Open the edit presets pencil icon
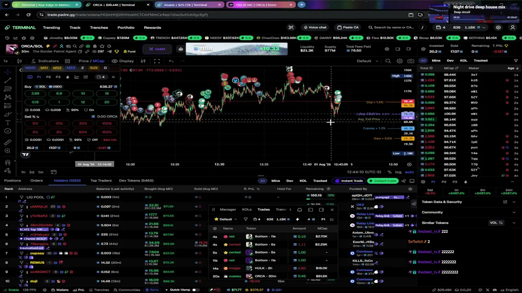Image resolution: width=522 pixels, height=293 pixels. (86, 77)
